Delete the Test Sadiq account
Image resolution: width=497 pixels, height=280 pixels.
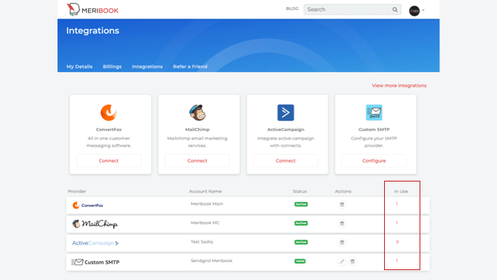[x=342, y=242]
